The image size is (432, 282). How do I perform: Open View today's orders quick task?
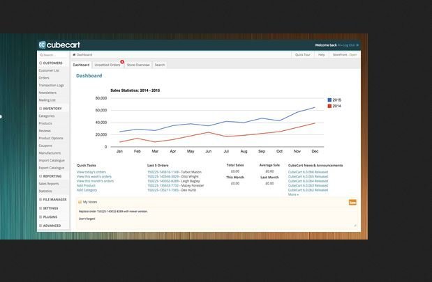[91, 171]
